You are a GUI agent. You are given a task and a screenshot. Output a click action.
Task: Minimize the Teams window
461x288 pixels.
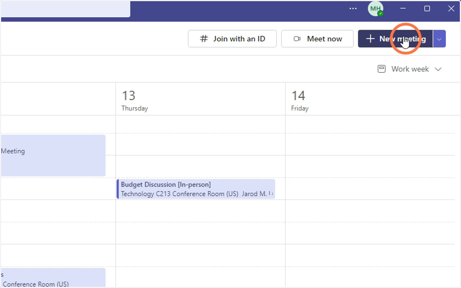[x=403, y=8]
